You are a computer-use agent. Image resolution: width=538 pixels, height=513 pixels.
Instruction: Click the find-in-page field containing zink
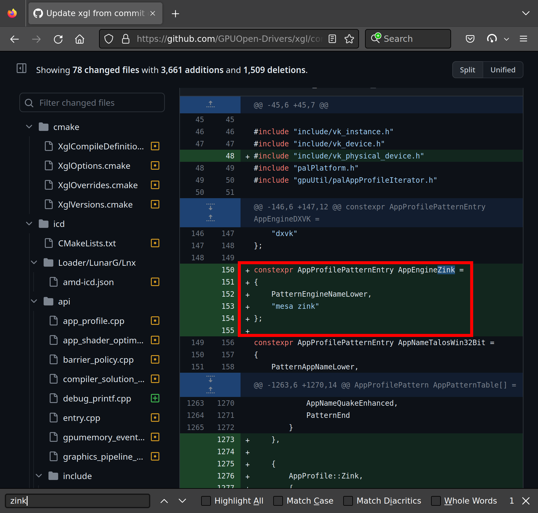[78, 501]
